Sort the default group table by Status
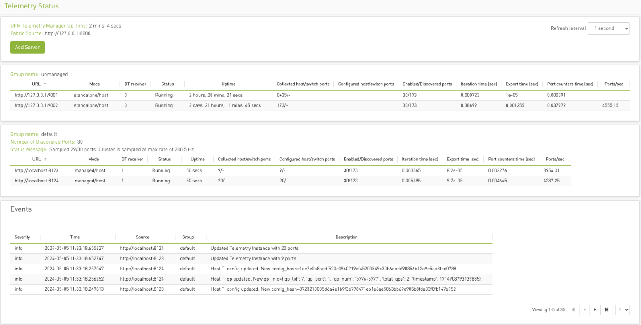Image resolution: width=641 pixels, height=325 pixels. [x=165, y=159]
